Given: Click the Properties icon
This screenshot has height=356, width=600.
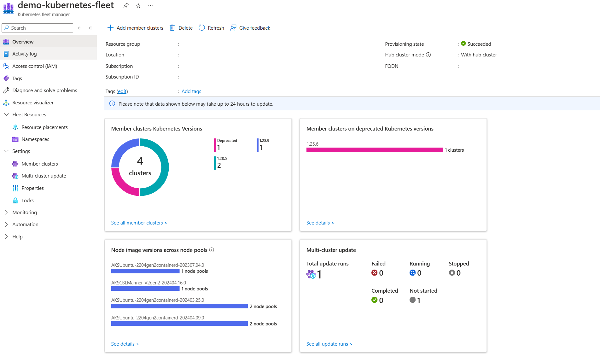Looking at the screenshot, I should (x=15, y=188).
